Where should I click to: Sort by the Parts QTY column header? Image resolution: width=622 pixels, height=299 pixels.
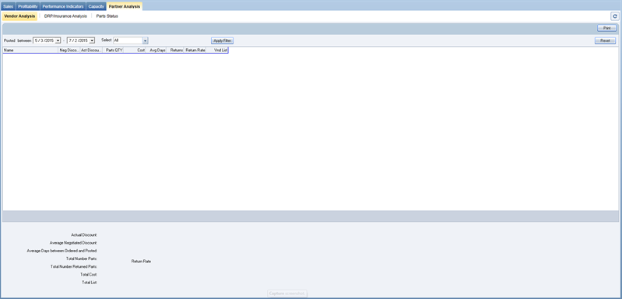[x=114, y=51]
